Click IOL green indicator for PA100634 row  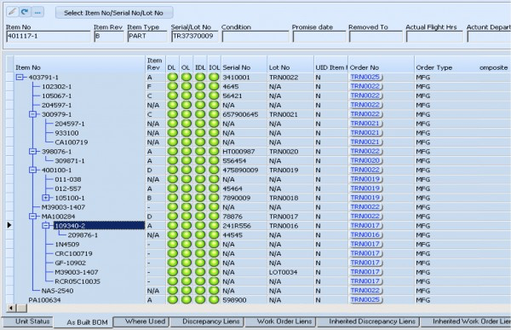coord(214,299)
